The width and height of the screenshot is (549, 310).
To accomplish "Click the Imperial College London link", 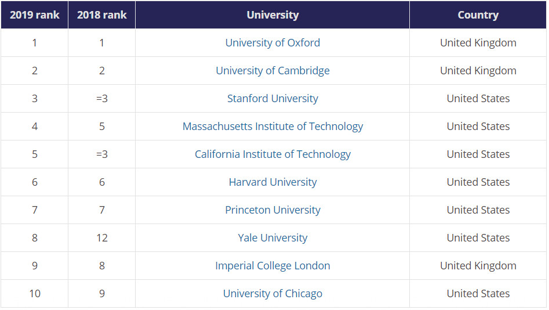I will (272, 266).
